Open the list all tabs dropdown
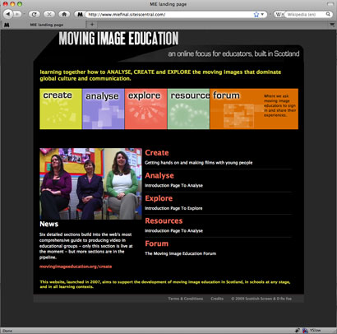This screenshot has height=334, width=337. tap(332, 25)
